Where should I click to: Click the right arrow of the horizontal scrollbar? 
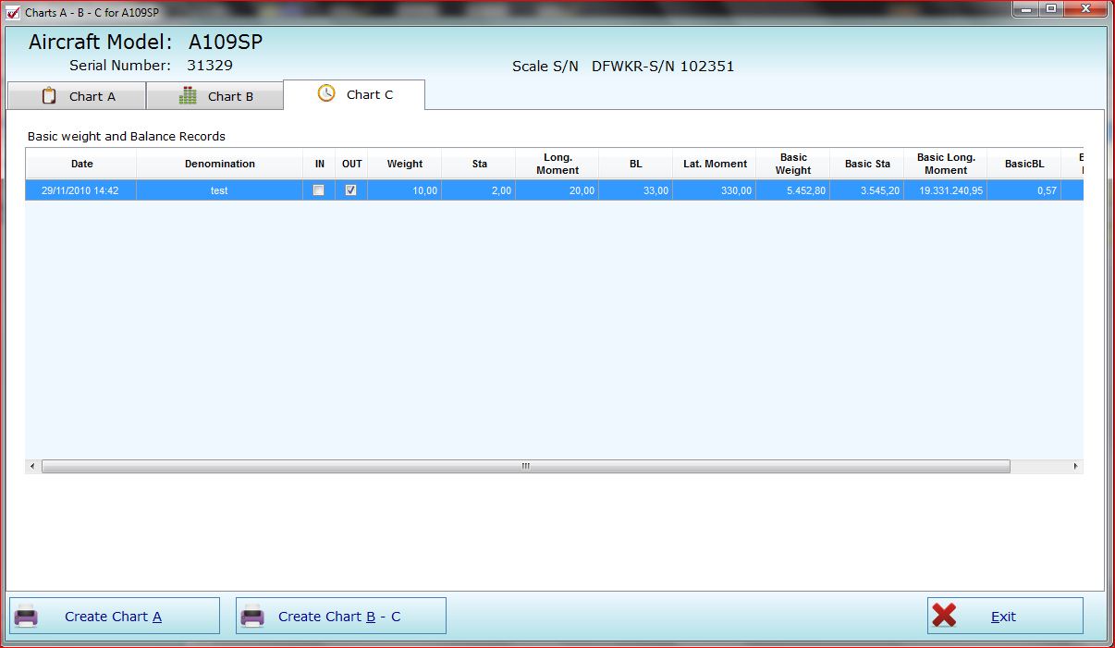coord(1075,467)
